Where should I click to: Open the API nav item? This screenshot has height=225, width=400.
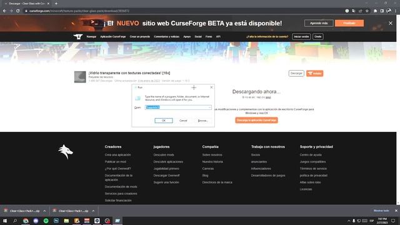click(x=218, y=37)
